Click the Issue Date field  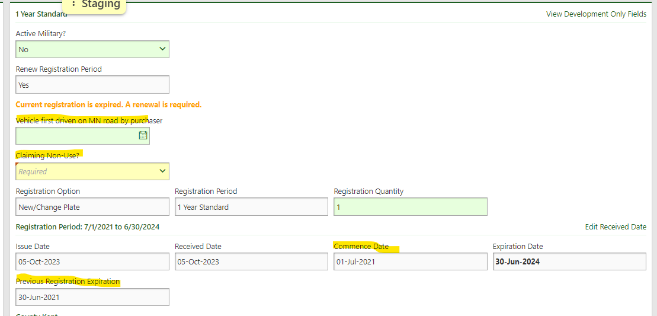[92, 261]
